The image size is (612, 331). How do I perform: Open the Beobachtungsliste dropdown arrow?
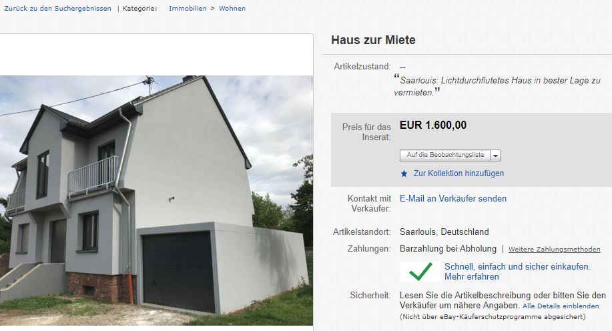(496, 155)
